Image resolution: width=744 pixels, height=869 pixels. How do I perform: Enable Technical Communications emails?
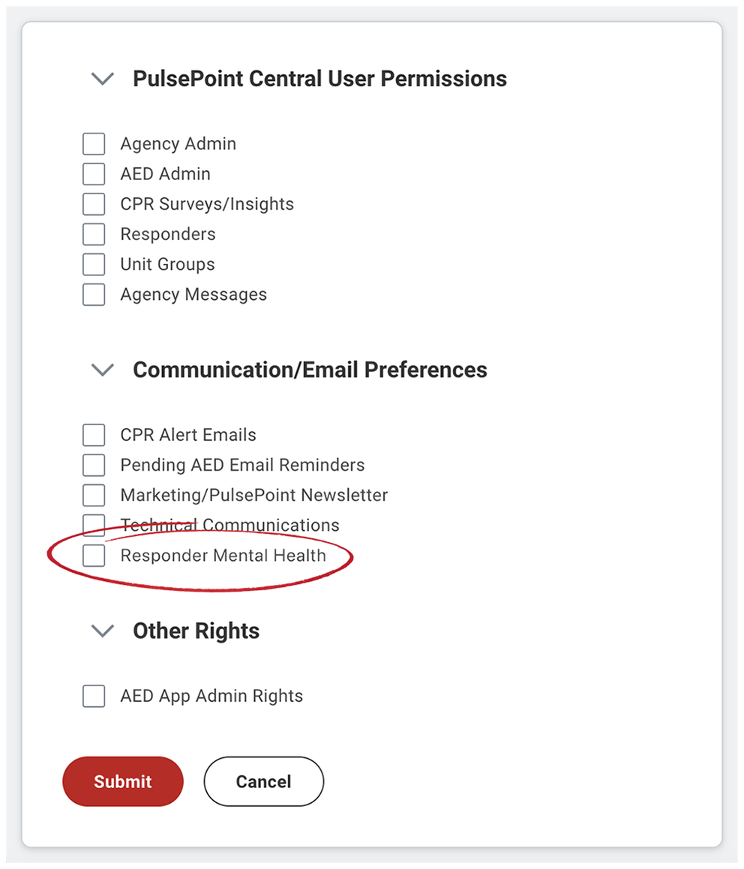point(93,524)
